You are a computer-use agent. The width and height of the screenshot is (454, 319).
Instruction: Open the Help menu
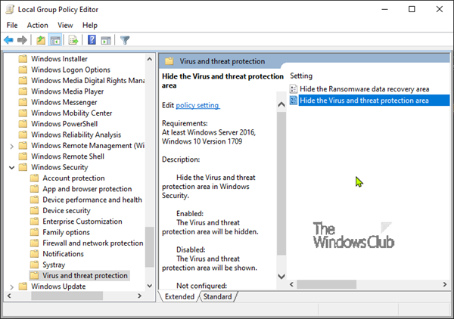[x=90, y=25]
